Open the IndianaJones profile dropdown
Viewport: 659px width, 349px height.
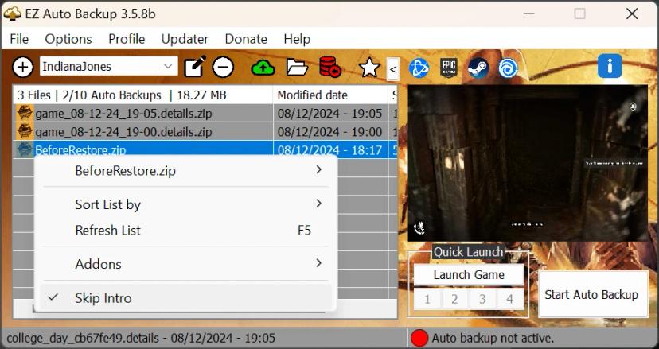109,66
